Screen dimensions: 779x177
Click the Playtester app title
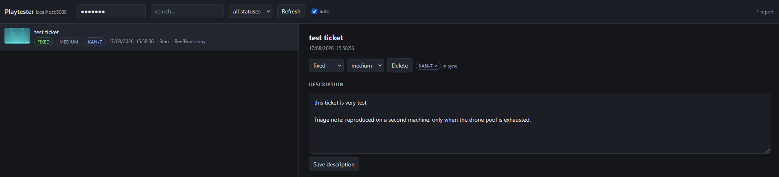tap(19, 12)
